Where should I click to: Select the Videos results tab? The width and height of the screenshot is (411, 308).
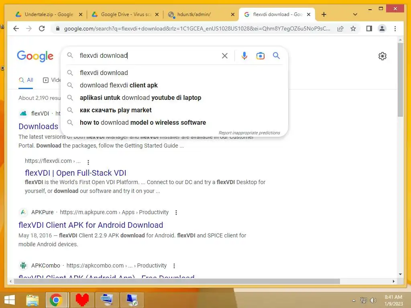tap(52, 80)
